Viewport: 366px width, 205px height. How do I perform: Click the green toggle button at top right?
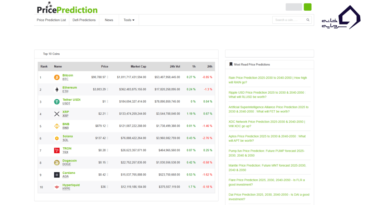point(307,7)
